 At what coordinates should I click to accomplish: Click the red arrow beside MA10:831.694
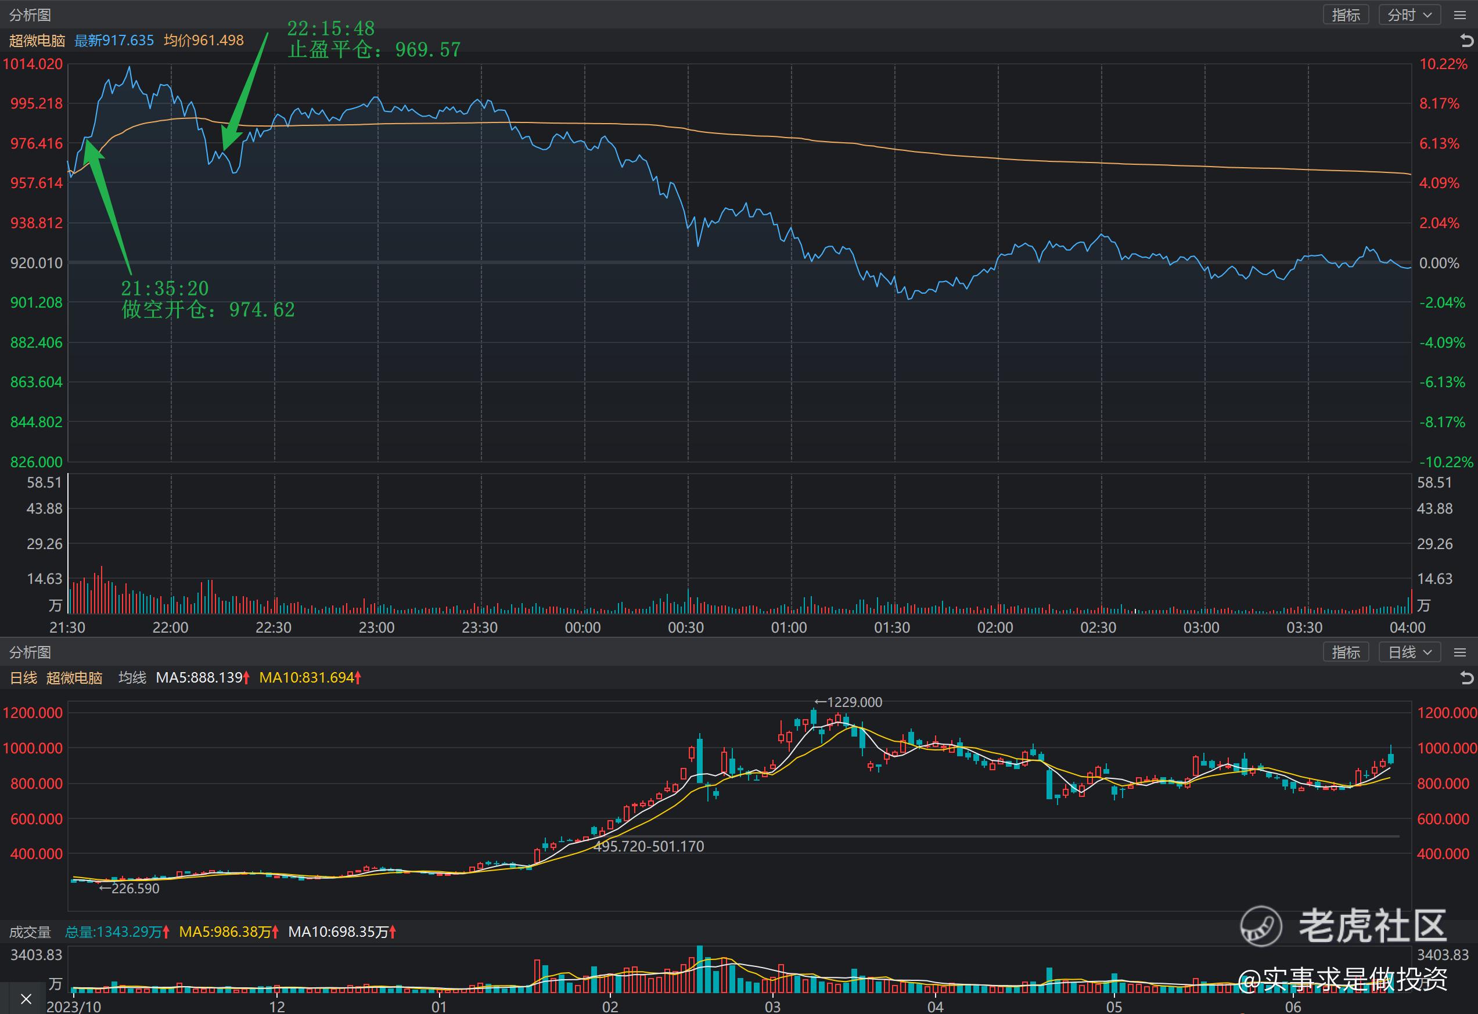click(358, 678)
